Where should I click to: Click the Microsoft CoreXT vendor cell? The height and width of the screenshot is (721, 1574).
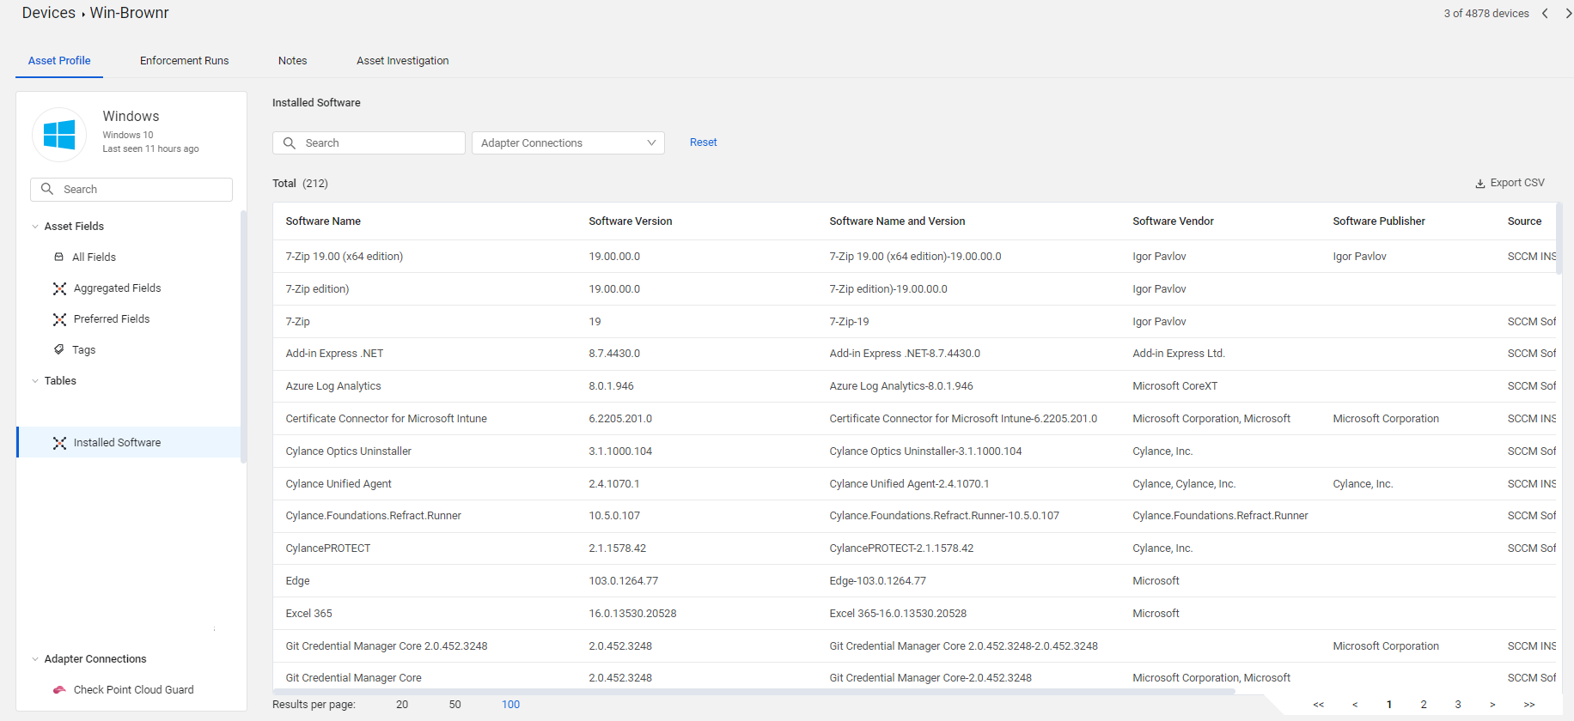pyautogui.click(x=1174, y=386)
